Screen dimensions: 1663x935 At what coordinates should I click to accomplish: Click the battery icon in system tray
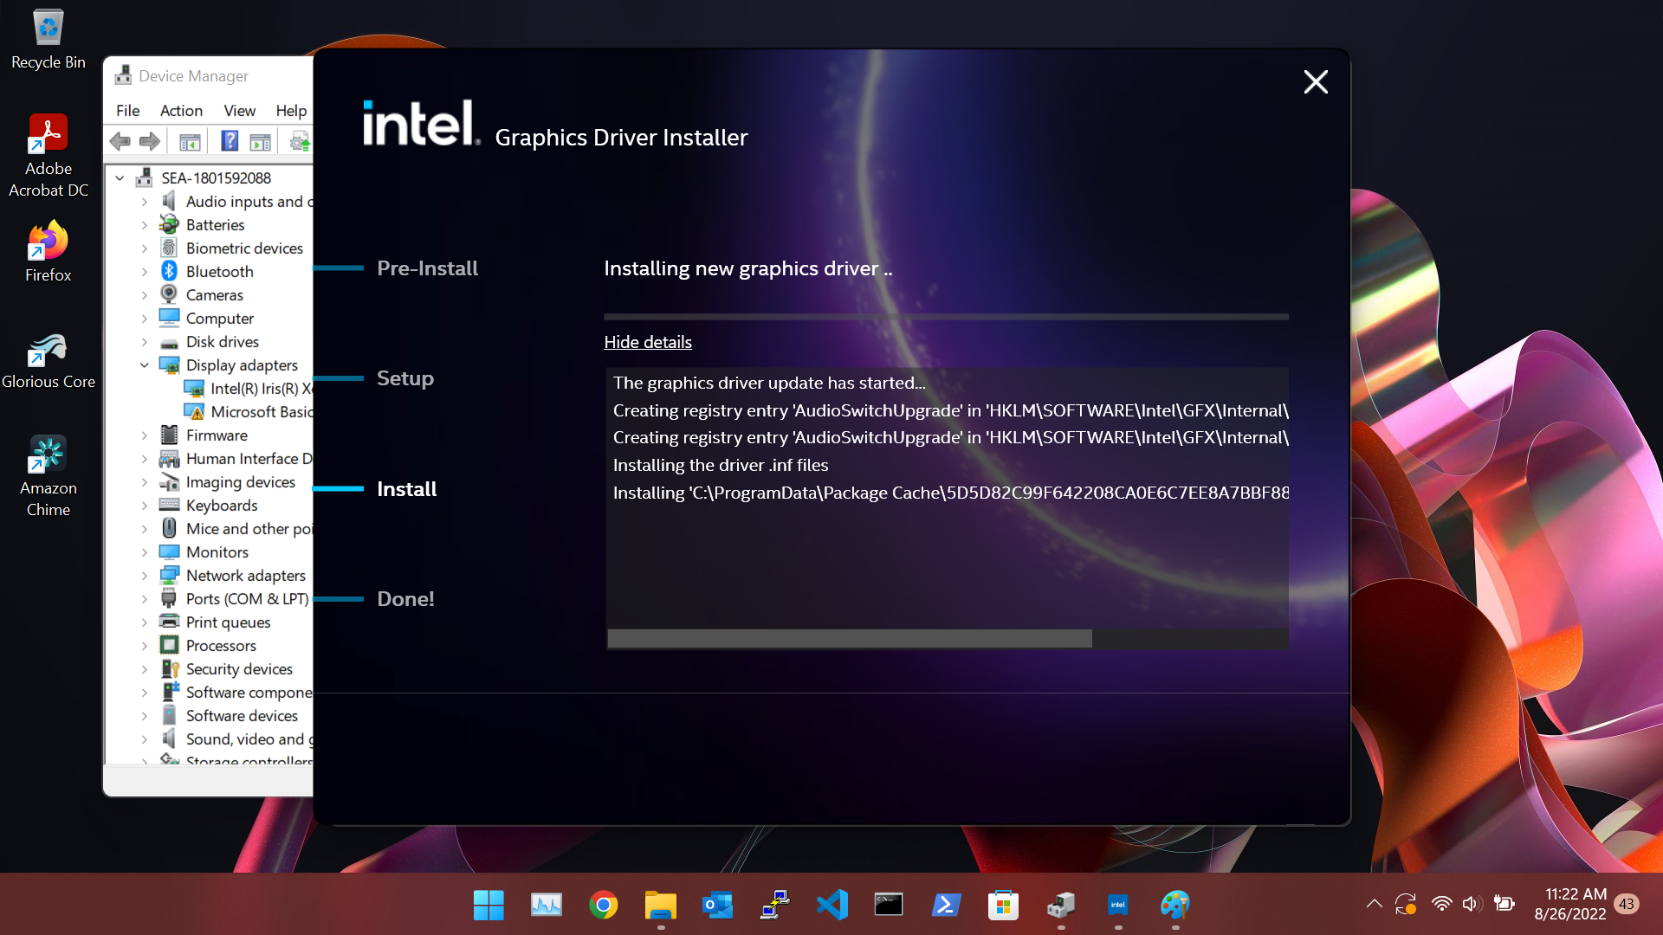tap(1504, 904)
